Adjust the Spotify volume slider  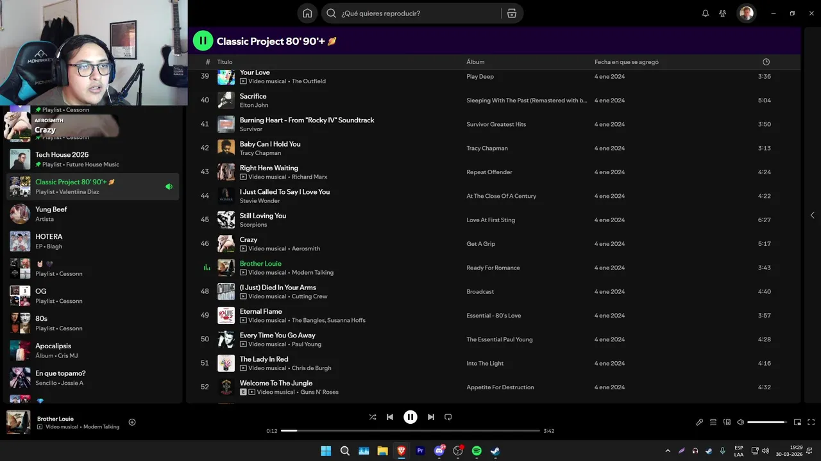(767, 422)
